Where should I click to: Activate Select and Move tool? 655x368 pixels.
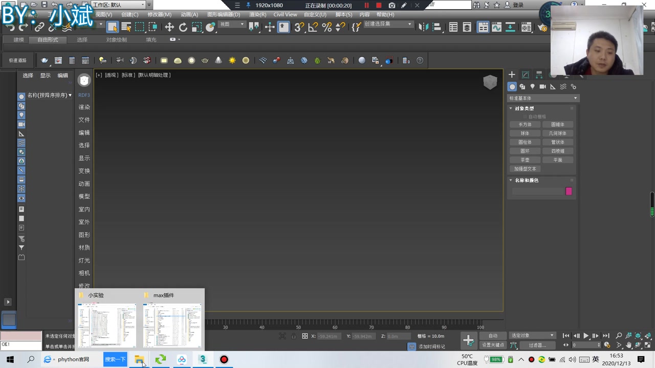tap(169, 27)
